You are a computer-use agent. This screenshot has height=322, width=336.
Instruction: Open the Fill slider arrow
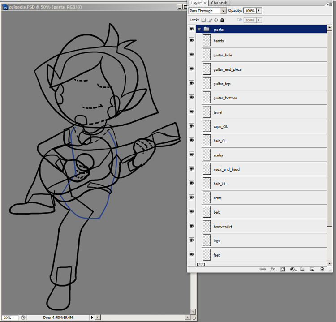tap(259, 20)
